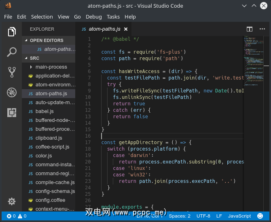271x222 pixels.
Task: Show errors and warnings in status bar
Action: (x=17, y=216)
